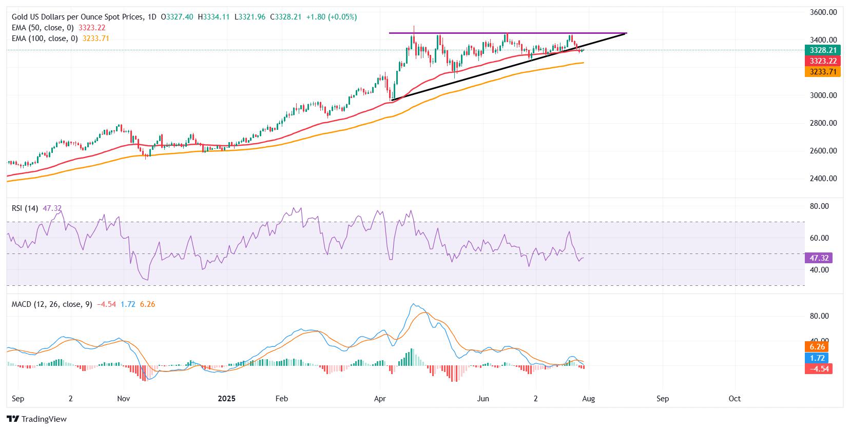Image resolution: width=850 pixels, height=430 pixels.
Task: Click the MACD 80.00 axis label
Action: coord(819,316)
